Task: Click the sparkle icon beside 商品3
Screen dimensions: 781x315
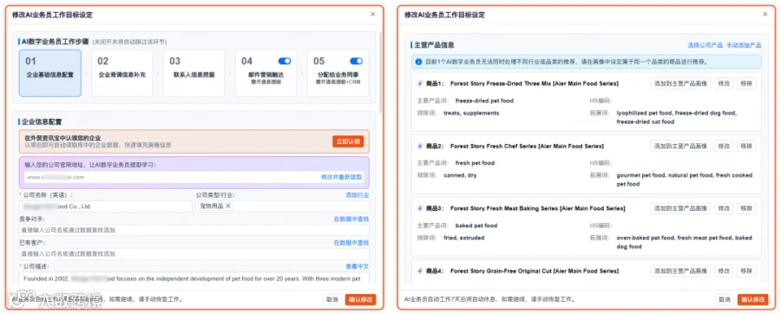Action: [419, 208]
